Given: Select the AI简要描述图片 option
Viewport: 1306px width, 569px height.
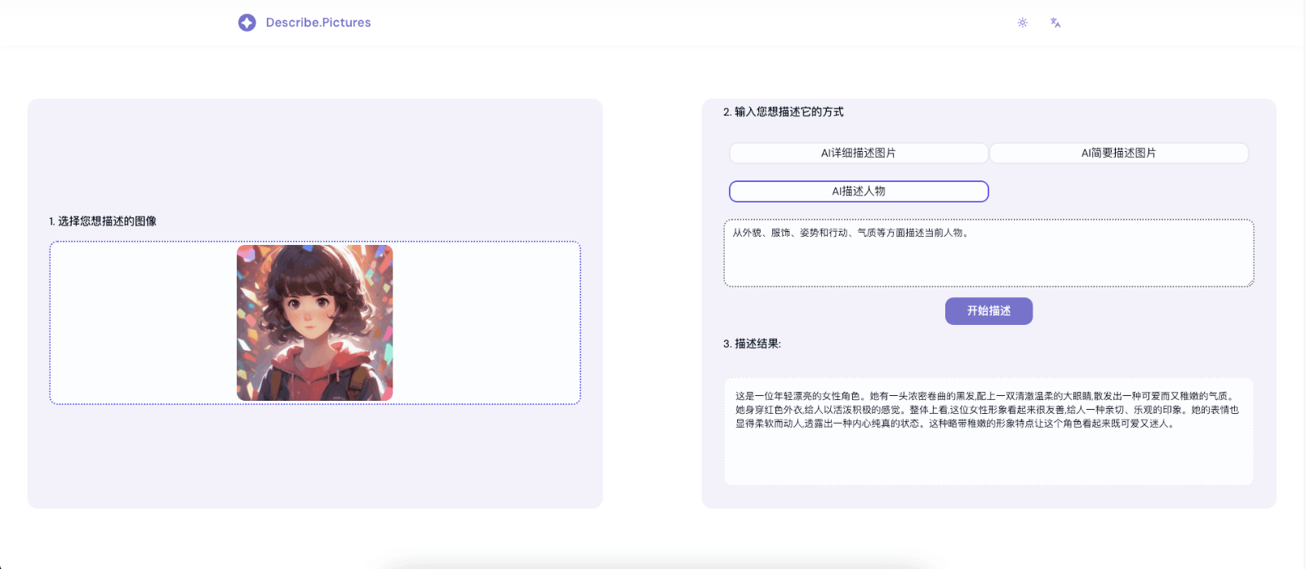Looking at the screenshot, I should point(1118,153).
